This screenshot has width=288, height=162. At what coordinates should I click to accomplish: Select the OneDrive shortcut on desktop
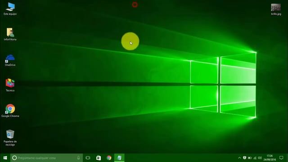click(10, 60)
